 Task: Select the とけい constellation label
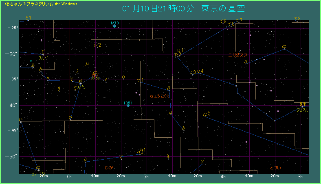coord(276,167)
